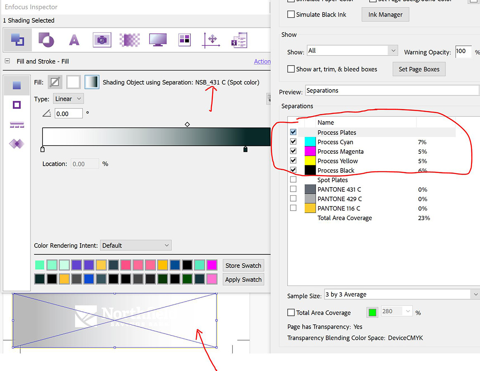Screen dimensions: 480x371
Task: Open the Sample Size dropdown
Action: coord(402,294)
